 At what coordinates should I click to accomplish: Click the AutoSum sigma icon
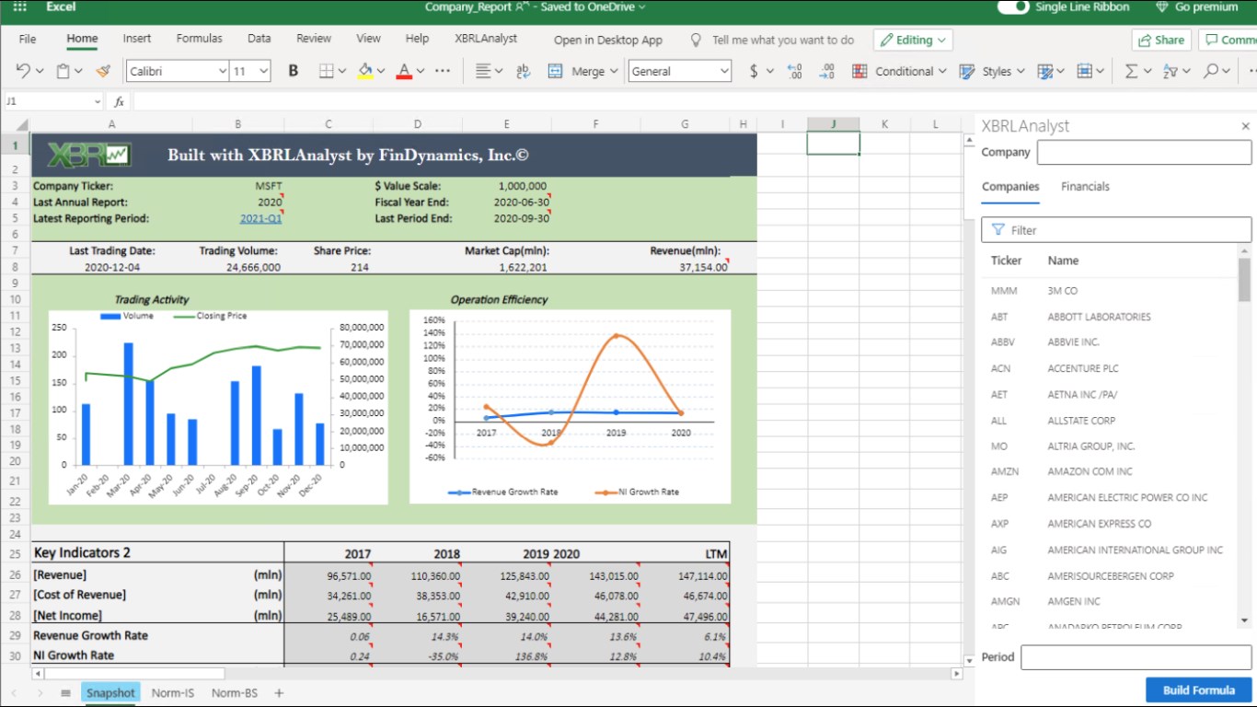1131,71
